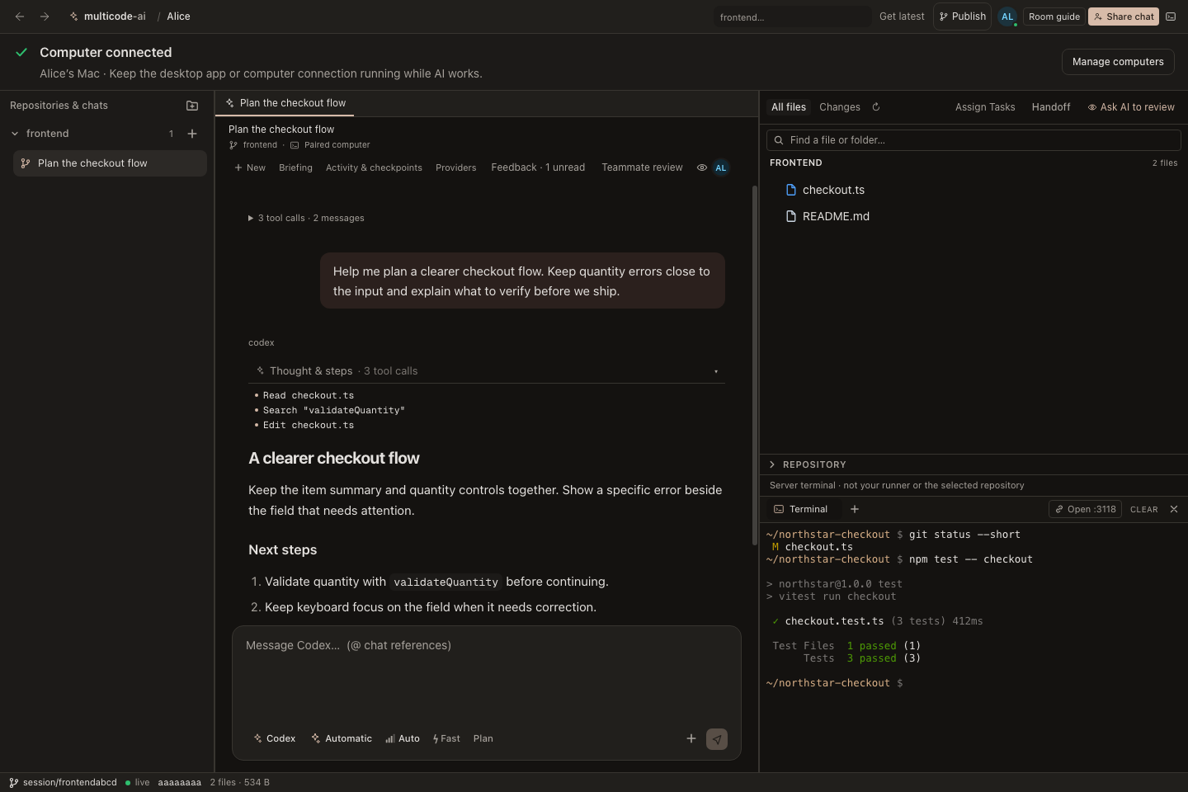Open the Automatic mode dropdown
The width and height of the screenshot is (1188, 792).
point(342,738)
